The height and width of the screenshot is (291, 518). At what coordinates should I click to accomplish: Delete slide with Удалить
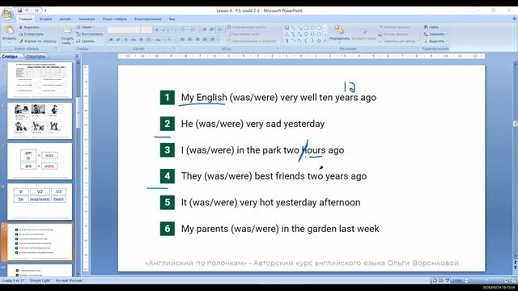pos(85,41)
